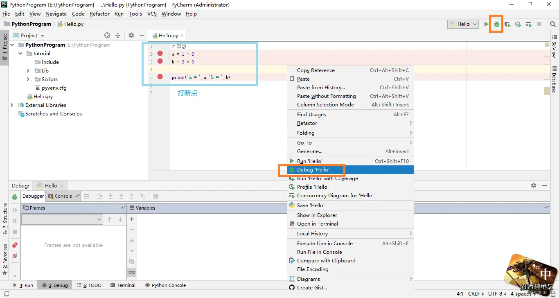
Task: Click Resume Program icon in Debug sidebar
Action: point(15,210)
